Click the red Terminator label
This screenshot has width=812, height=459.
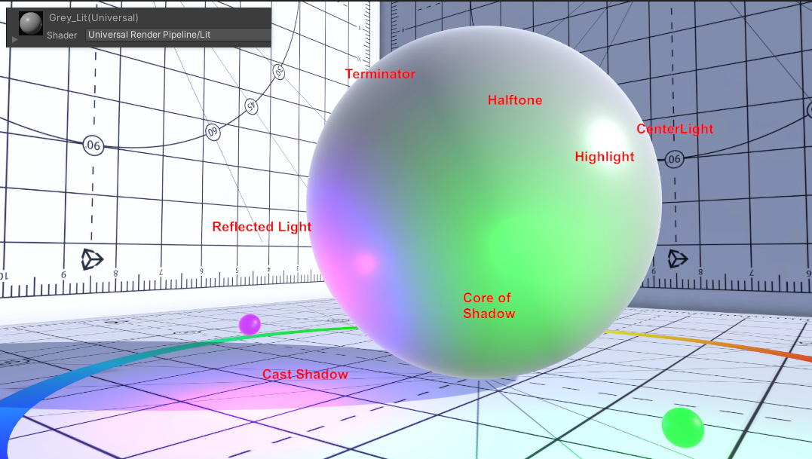pyautogui.click(x=380, y=74)
